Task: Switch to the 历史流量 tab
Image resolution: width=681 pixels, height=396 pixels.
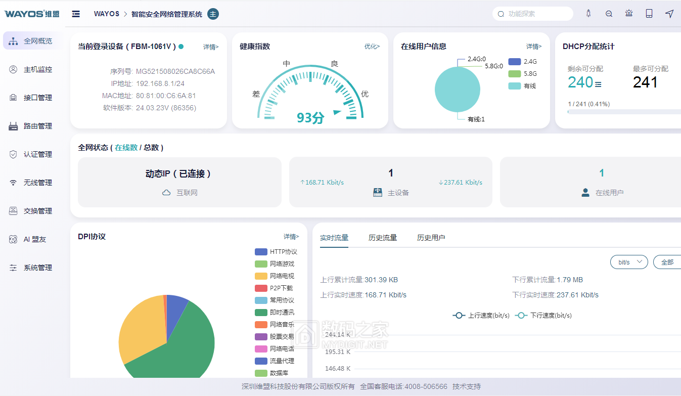Action: tap(383, 238)
